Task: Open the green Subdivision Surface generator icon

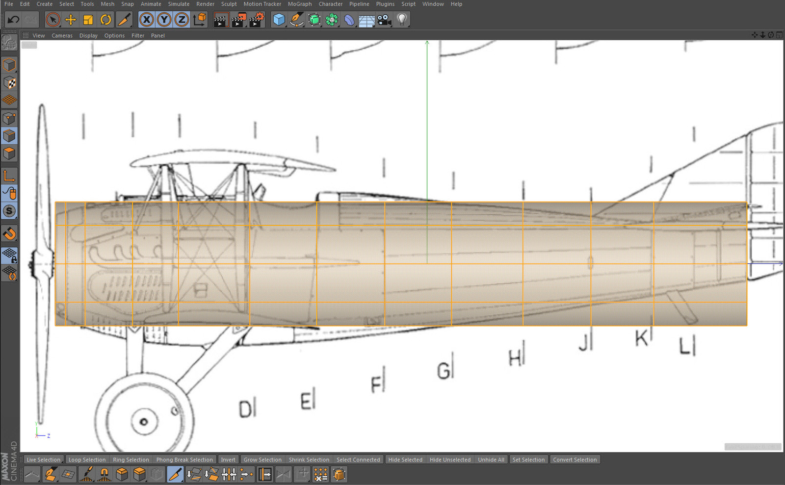Action: coord(314,20)
